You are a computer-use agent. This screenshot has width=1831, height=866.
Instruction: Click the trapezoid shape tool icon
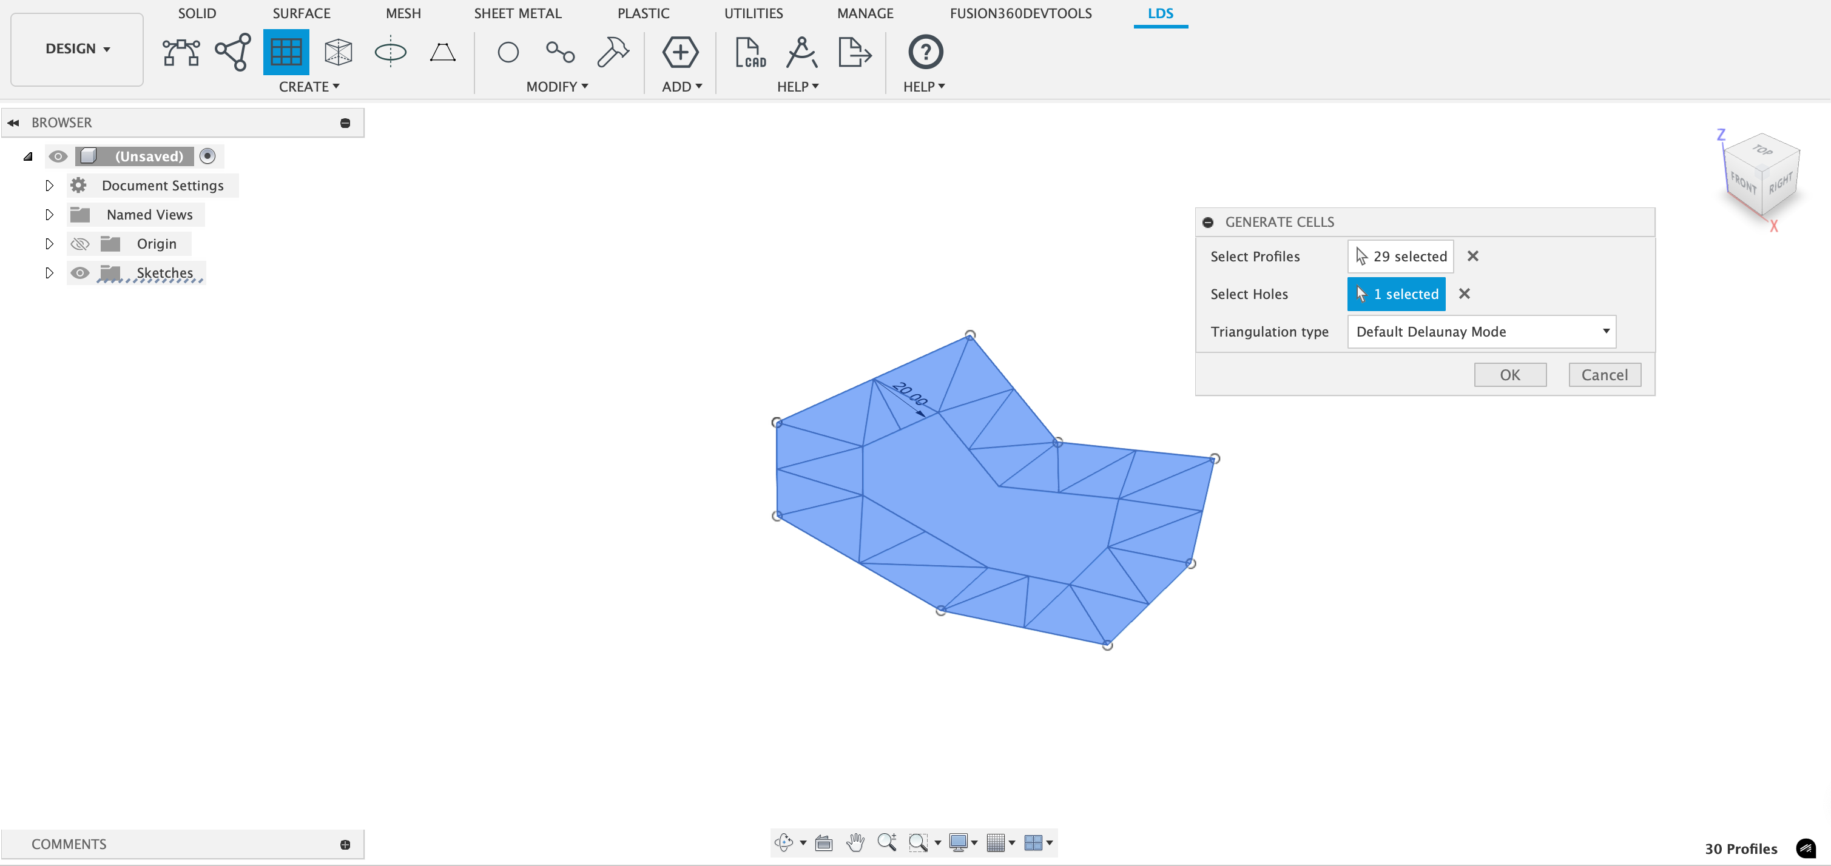[443, 52]
